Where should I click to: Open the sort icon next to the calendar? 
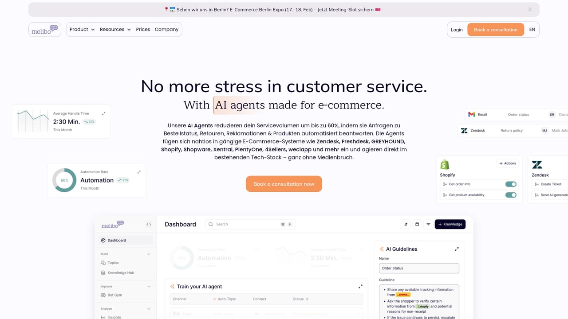(x=406, y=224)
